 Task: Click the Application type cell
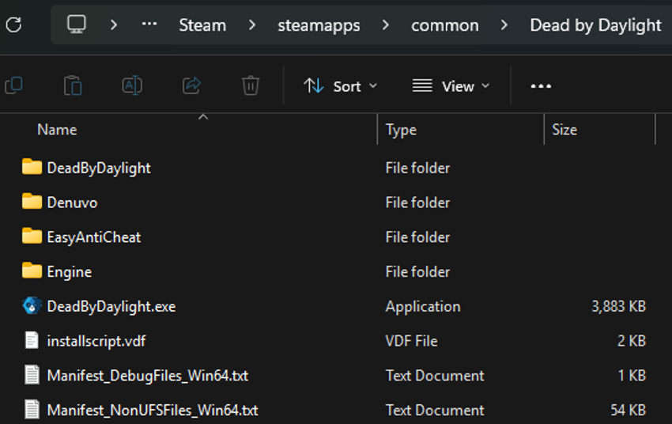click(x=423, y=307)
